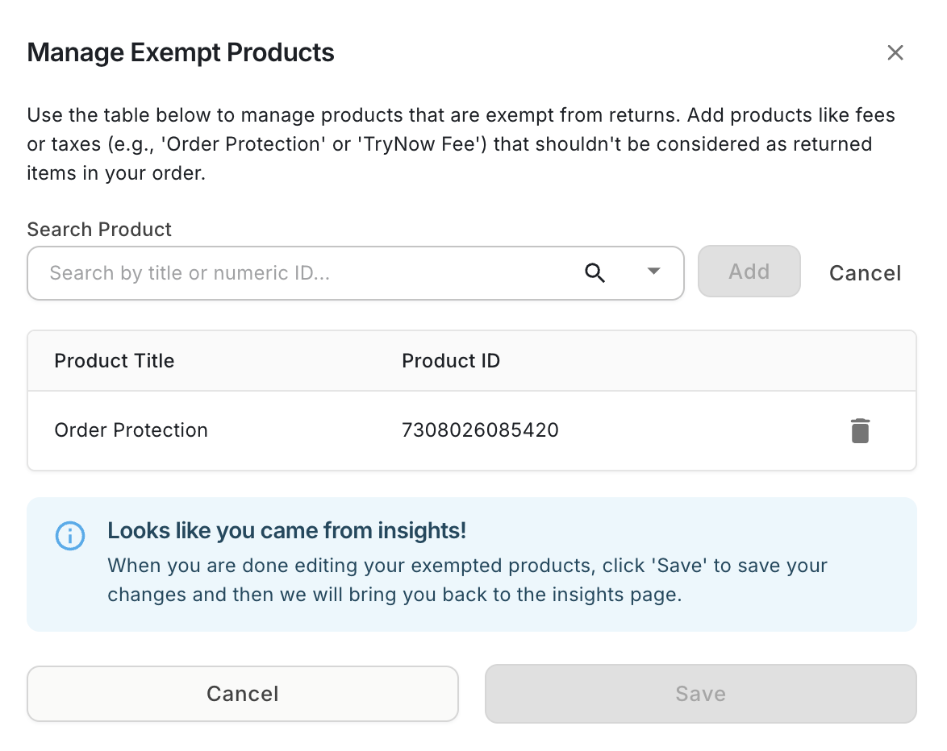Expand the product search dropdown arrow
Screen dimensions: 947x751
[x=653, y=272]
